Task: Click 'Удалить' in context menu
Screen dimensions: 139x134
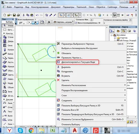Action: click(91, 80)
